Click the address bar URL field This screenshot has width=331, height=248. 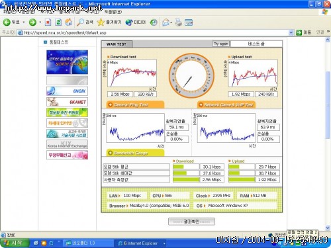(153, 32)
